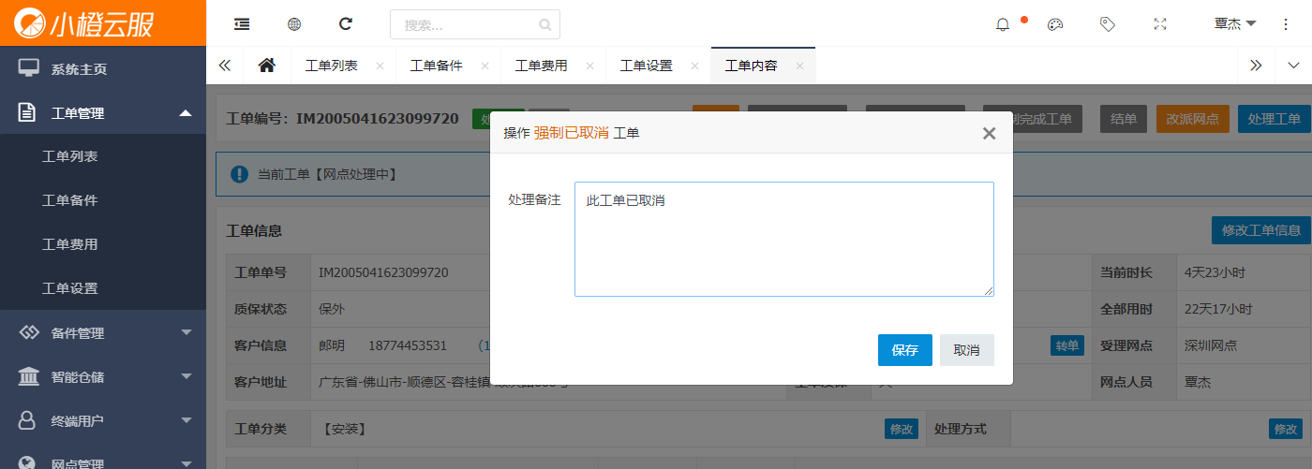1312x469 pixels.
Task: Close the 工单内容 tab
Action: (x=799, y=66)
